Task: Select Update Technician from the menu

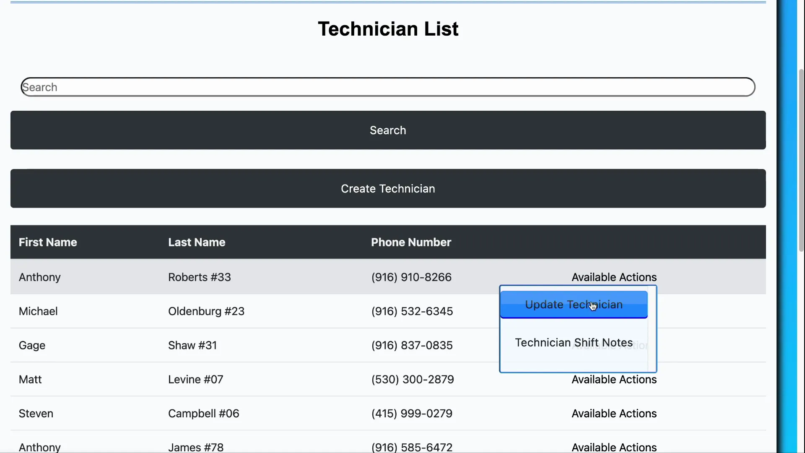Action: [574, 305]
